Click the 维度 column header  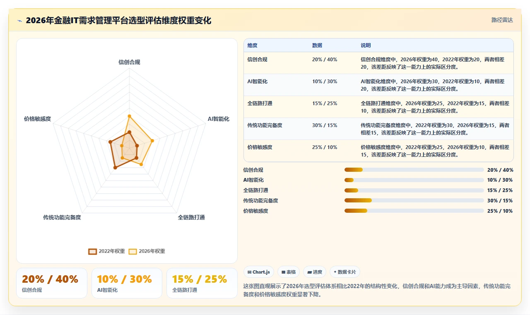pyautogui.click(x=252, y=46)
